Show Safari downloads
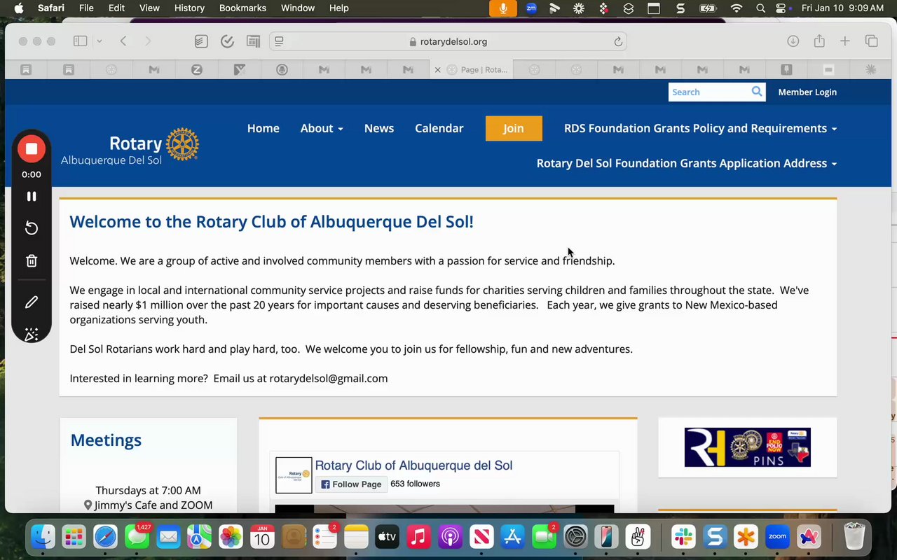897x560 pixels. click(793, 41)
